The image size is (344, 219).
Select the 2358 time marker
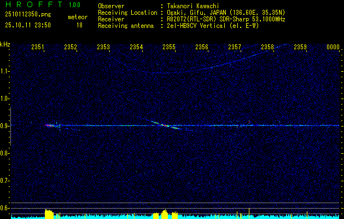pyautogui.click(x=267, y=48)
